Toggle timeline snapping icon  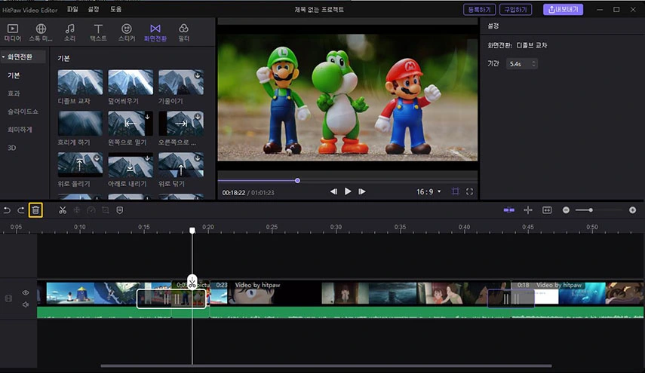pyautogui.click(x=509, y=210)
